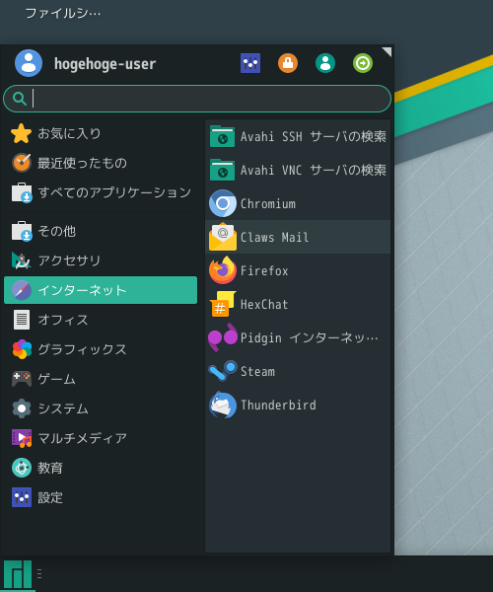Open Avahi VNC サーバの検索
The image size is (493, 592).
coord(298,170)
